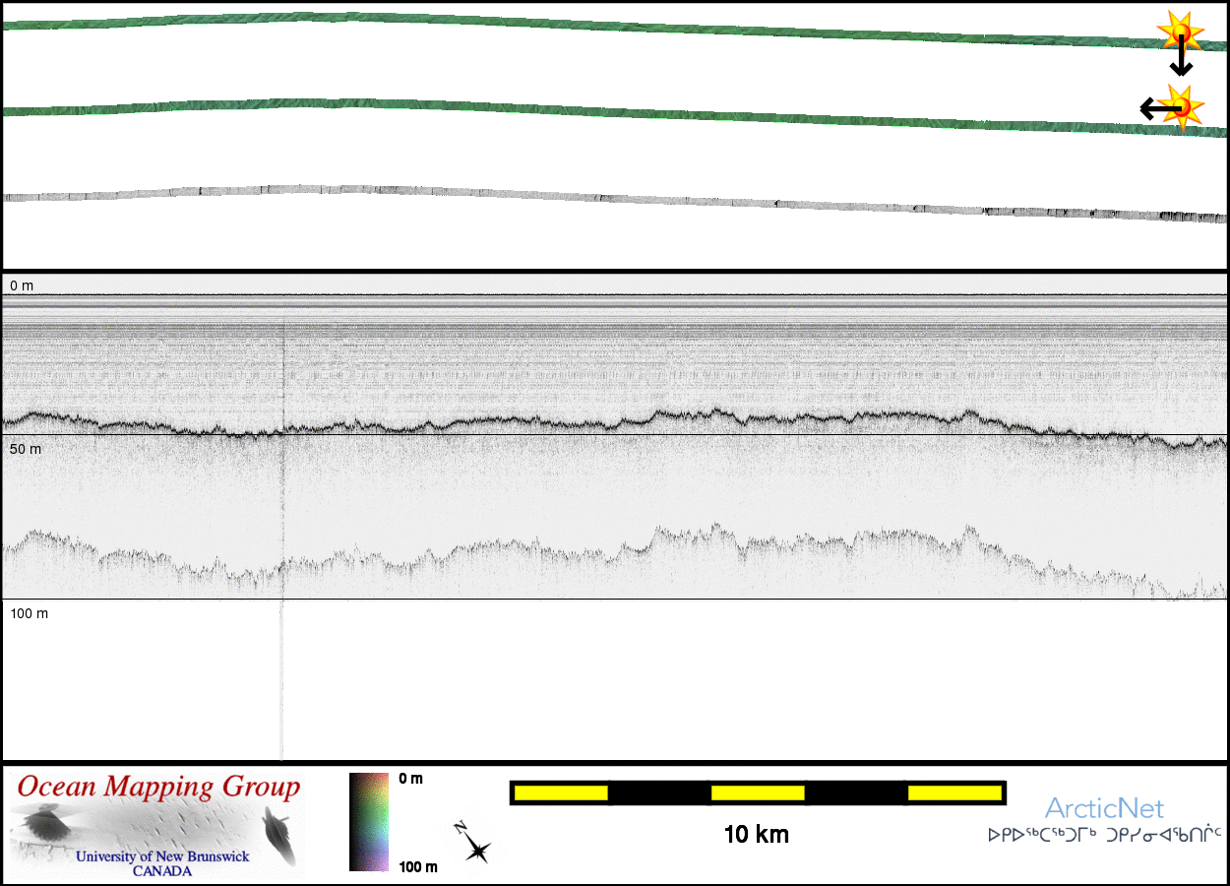The image size is (1230, 886).
Task: Click the Inuktitut syllabics text under ArcticNet
Action: coord(1104,835)
